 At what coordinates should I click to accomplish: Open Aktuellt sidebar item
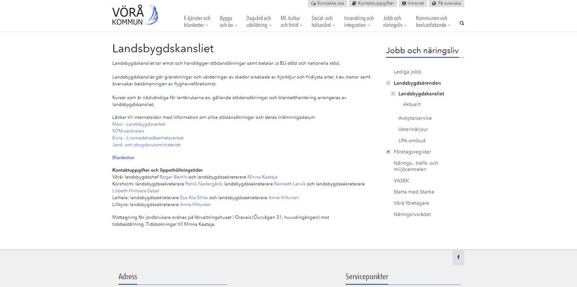pyautogui.click(x=412, y=104)
